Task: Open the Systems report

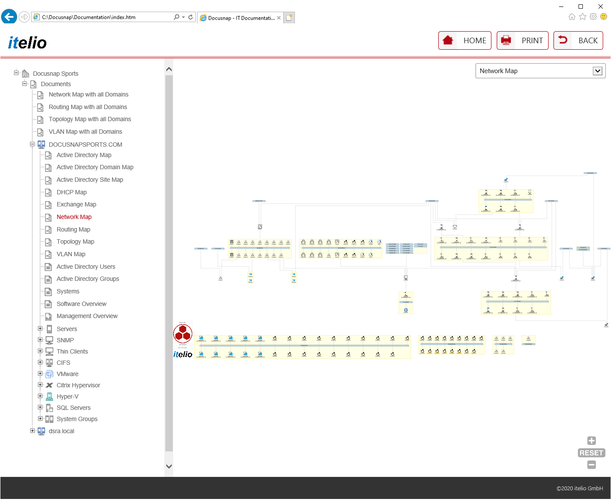Action: [68, 291]
